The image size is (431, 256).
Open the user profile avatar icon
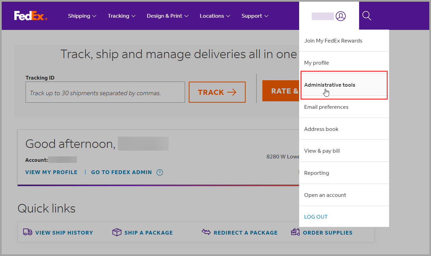(341, 16)
